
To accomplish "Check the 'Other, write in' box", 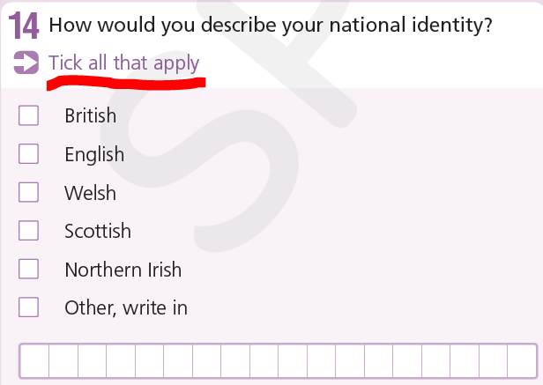I will [28, 307].
